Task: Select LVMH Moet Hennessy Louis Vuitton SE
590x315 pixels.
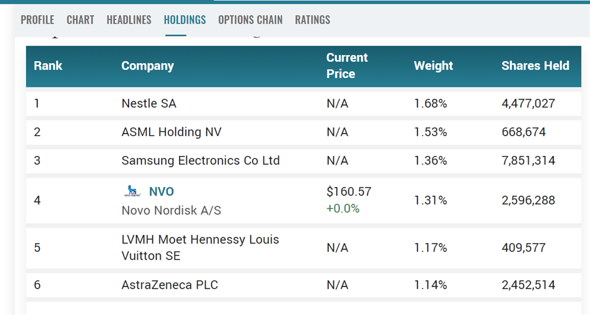Action: pos(201,247)
